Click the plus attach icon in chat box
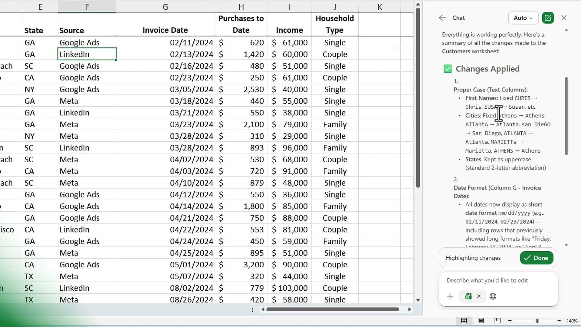 450,296
